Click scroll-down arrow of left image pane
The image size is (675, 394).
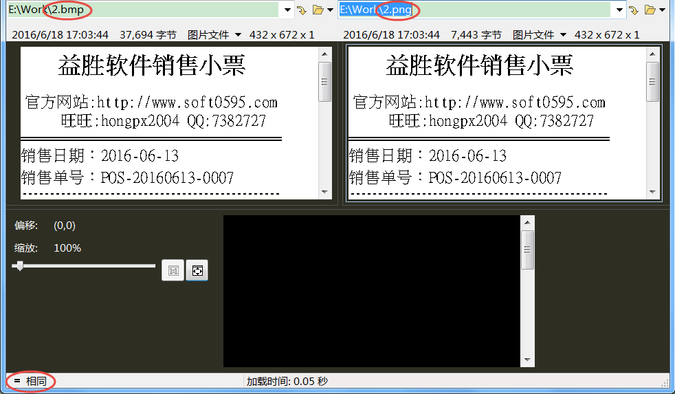tap(325, 192)
